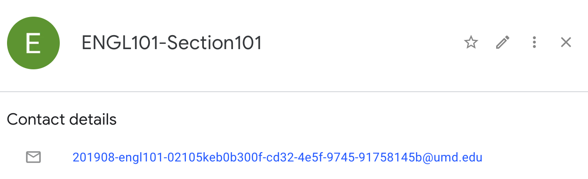Add contact to starred via star icon

click(x=471, y=43)
